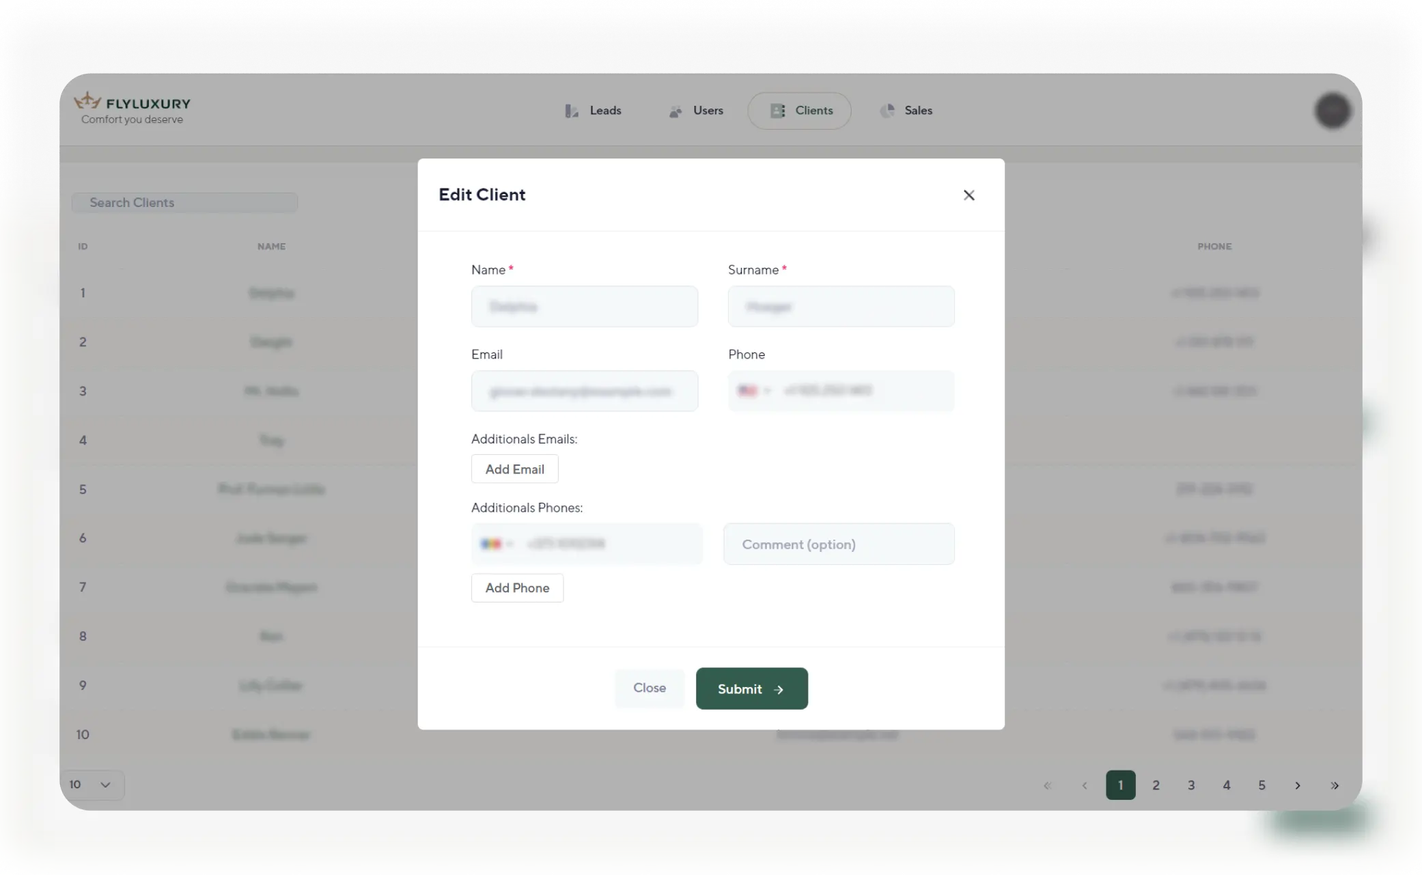Expand the rows-per-page dropdown showing 10
This screenshot has height=875, width=1422.
92,785
